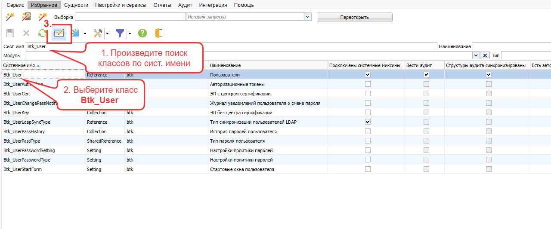Screen dimensions: 551x229
Task: Open the Интеграция menu
Action: (213, 5)
